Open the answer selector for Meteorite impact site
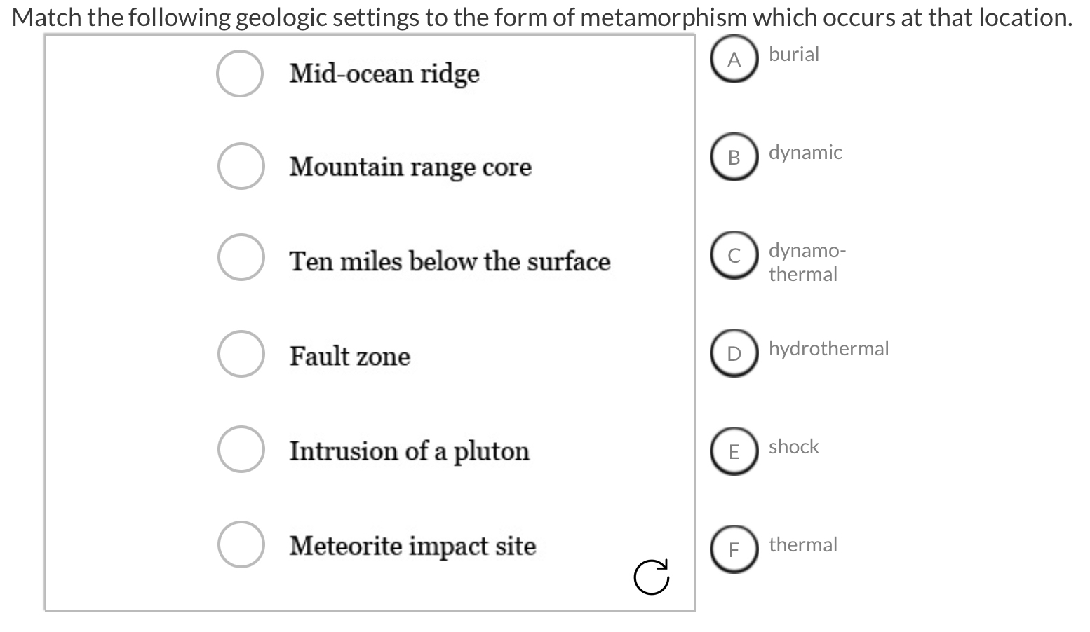 coord(241,544)
